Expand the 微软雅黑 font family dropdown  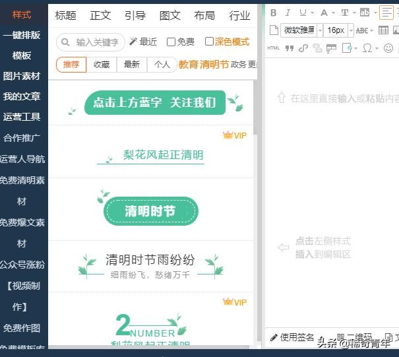click(320, 30)
